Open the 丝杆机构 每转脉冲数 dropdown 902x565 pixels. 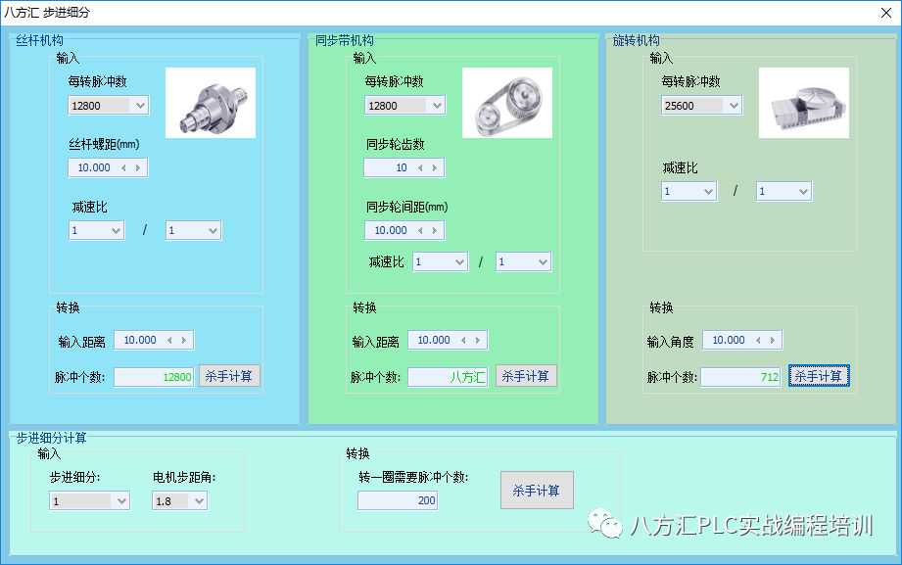point(139,106)
